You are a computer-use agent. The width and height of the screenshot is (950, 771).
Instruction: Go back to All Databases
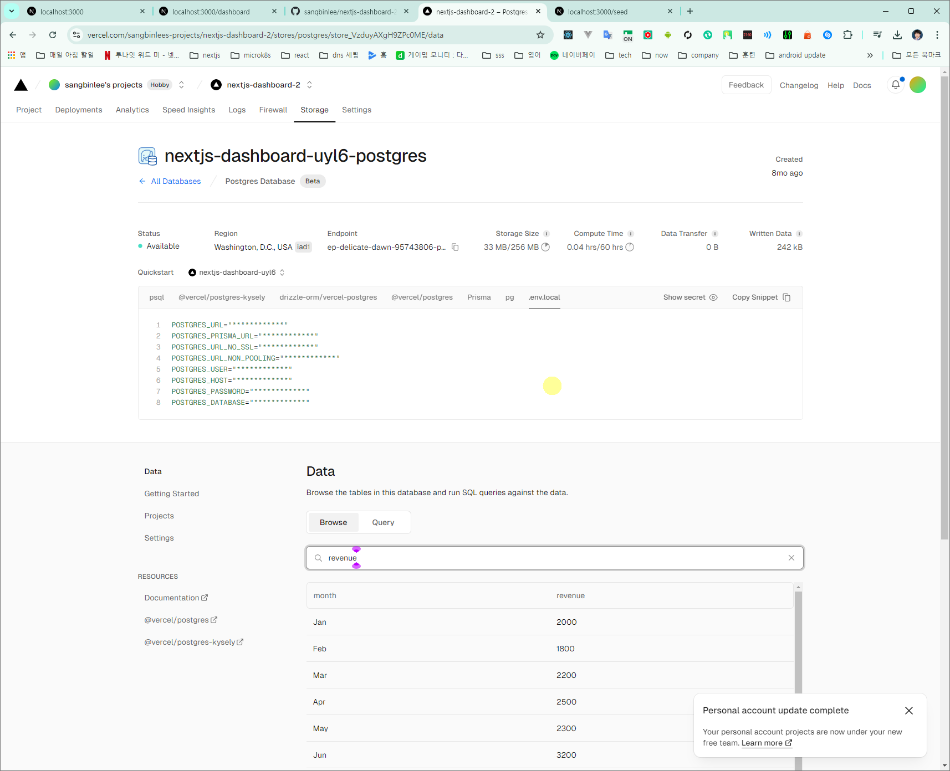(x=170, y=181)
